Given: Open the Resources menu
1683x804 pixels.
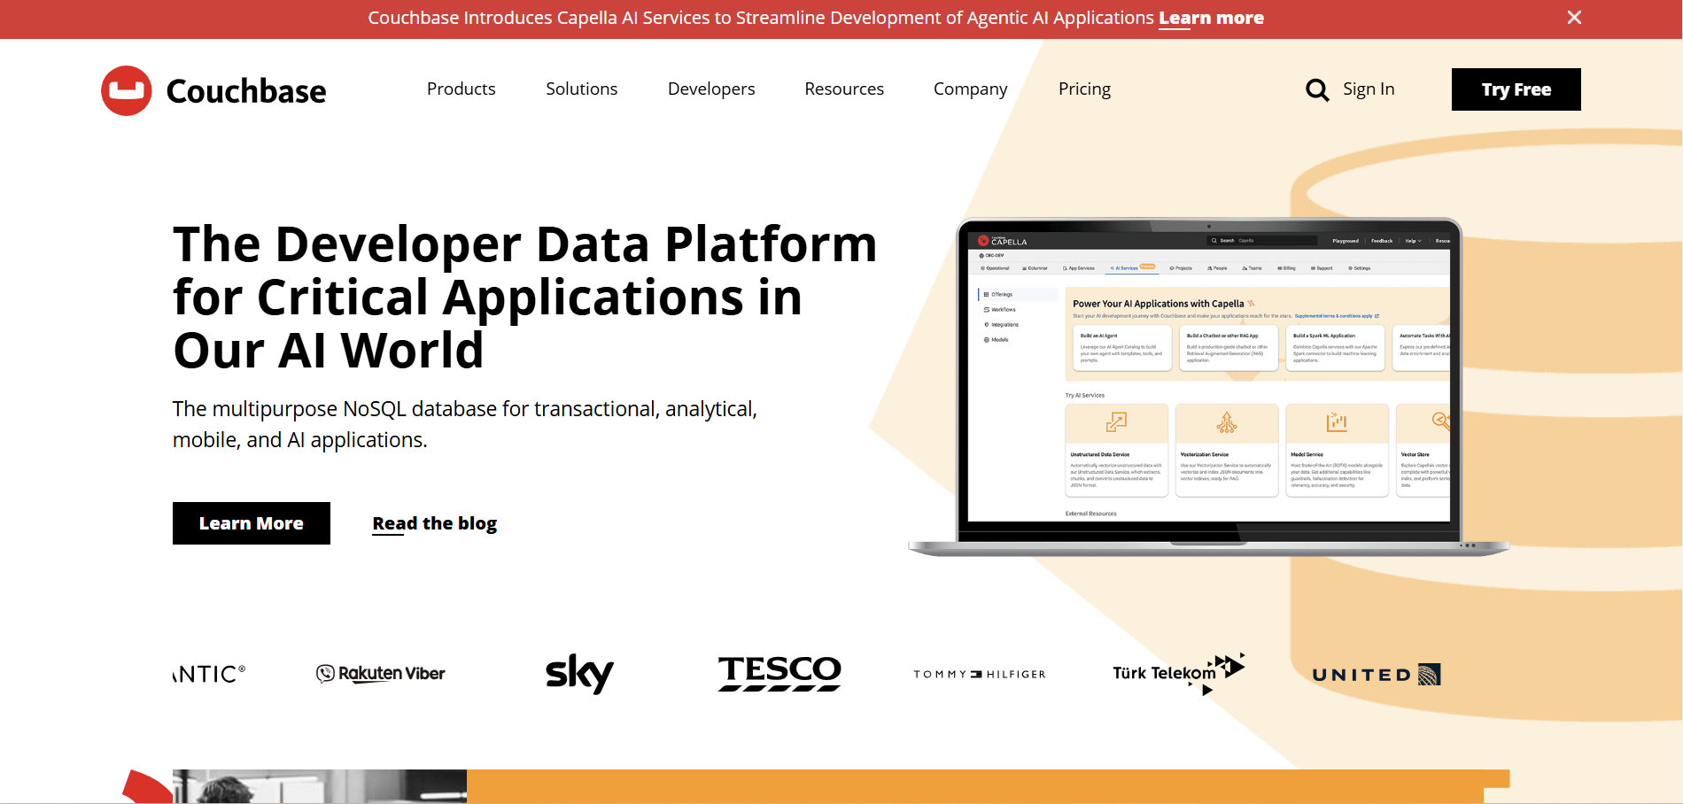Looking at the screenshot, I should click(x=844, y=89).
